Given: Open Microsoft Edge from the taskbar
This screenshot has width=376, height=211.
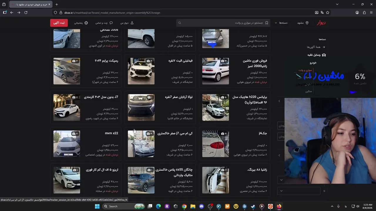Looking at the screenshot, I should (x=158, y=206).
